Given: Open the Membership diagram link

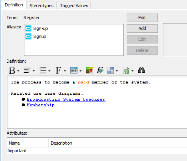Looking at the screenshot, I should (41, 105).
